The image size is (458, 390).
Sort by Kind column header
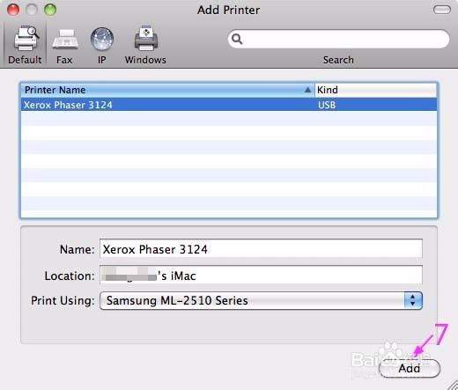pos(375,90)
